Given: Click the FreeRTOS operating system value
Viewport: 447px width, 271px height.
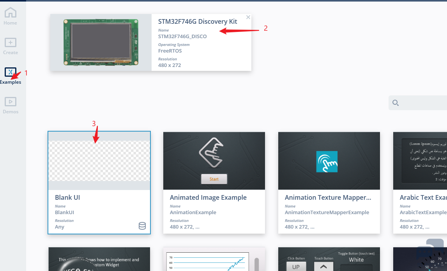Looking at the screenshot, I should [x=170, y=51].
